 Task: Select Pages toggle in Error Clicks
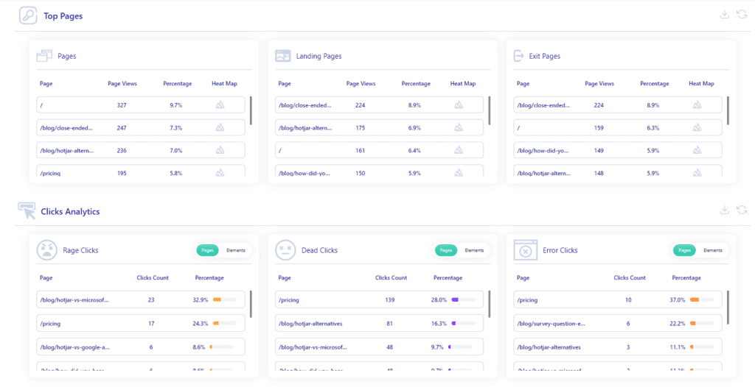coord(684,250)
